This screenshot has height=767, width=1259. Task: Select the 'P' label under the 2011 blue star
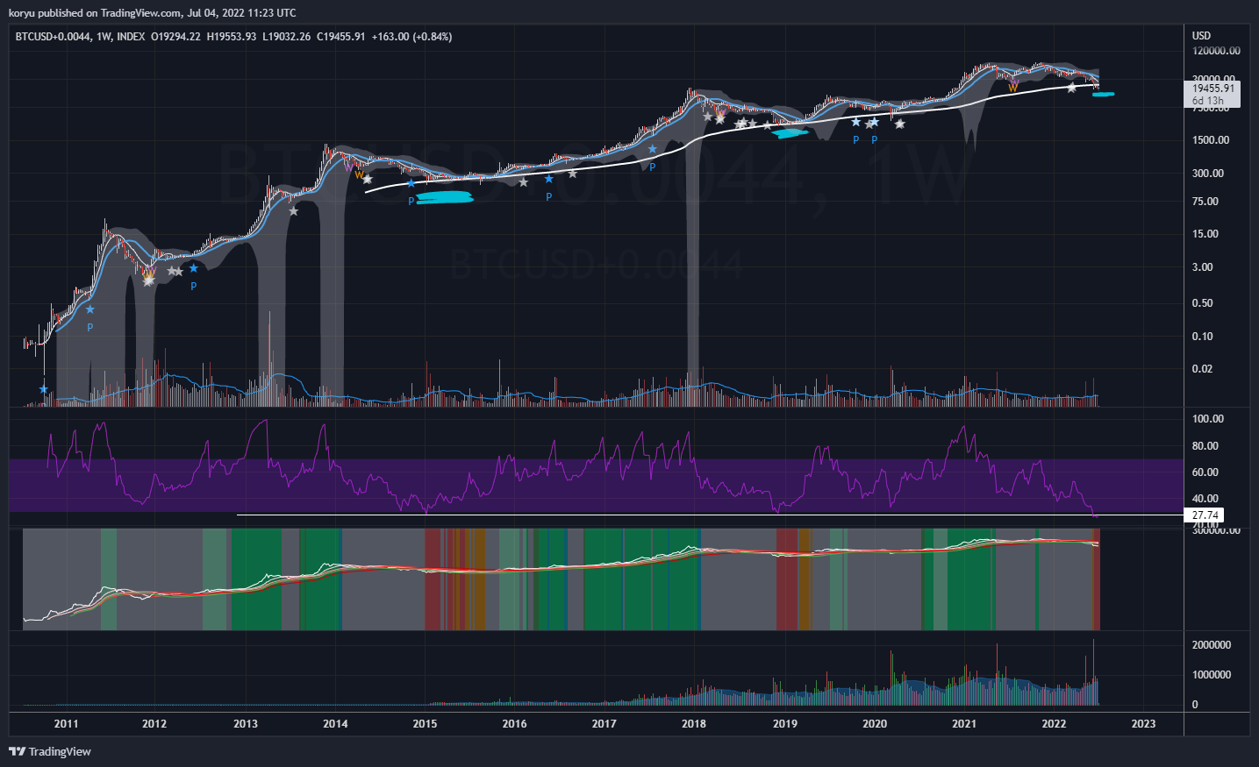[89, 328]
